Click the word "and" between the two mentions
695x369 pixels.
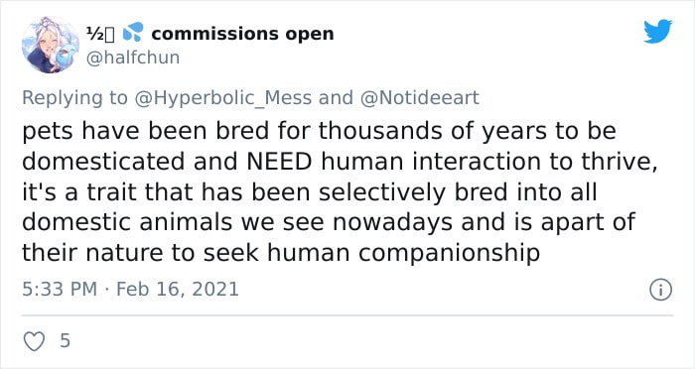tap(336, 97)
